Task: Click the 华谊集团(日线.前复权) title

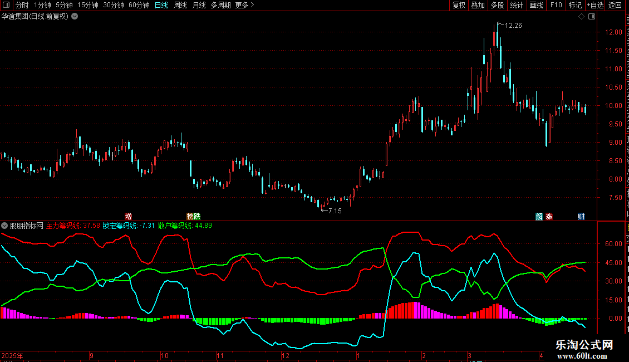Action: (x=35, y=17)
